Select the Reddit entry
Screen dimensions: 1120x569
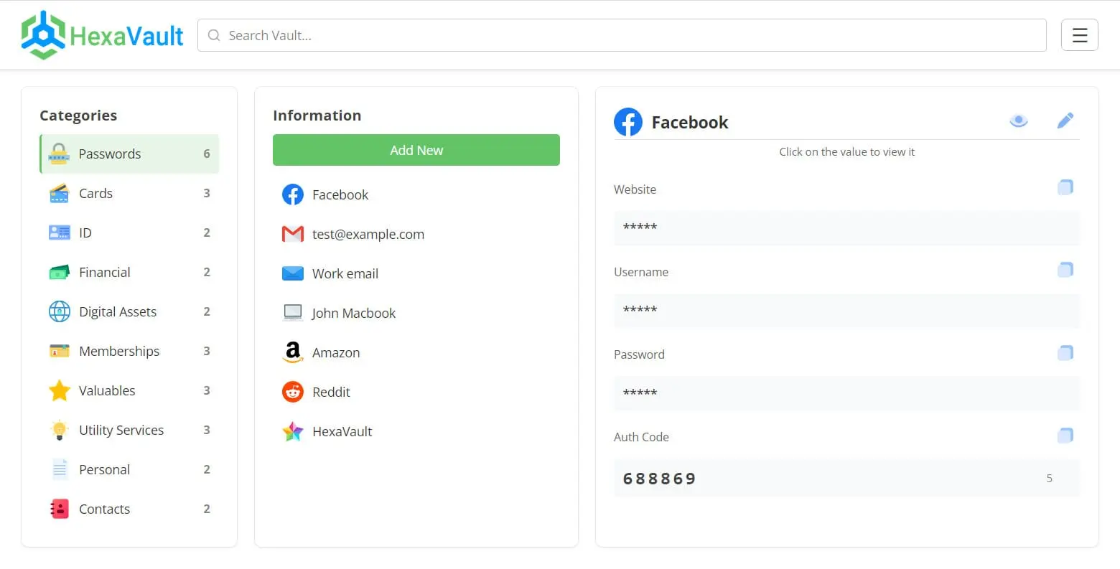[416, 392]
